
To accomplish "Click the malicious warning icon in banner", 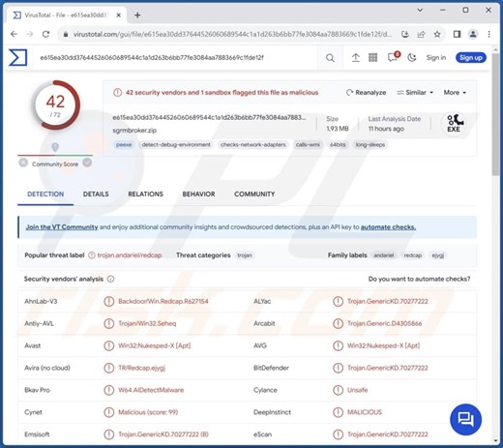I will pyautogui.click(x=117, y=93).
